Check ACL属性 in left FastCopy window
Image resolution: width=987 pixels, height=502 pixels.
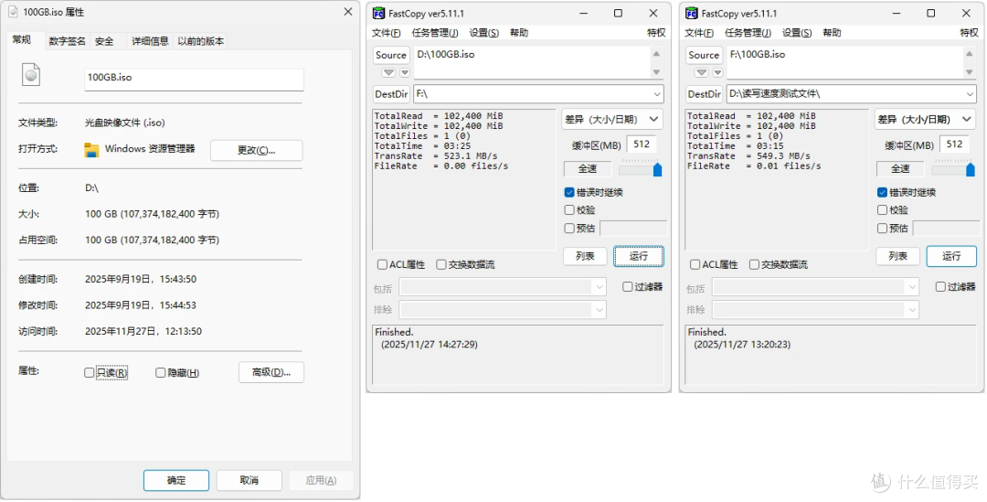click(x=382, y=264)
